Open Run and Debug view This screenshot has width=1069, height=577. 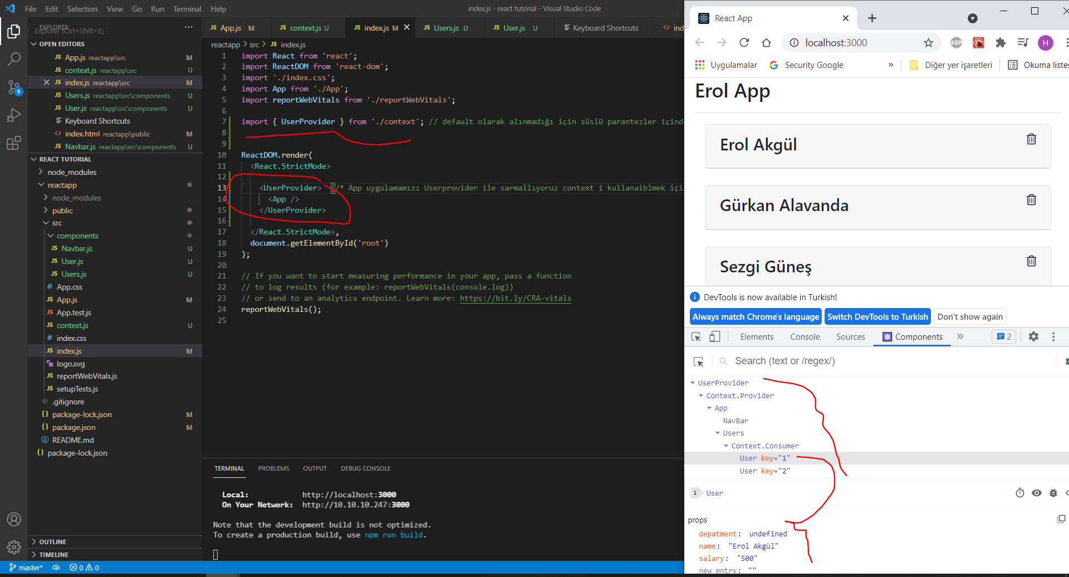14,115
